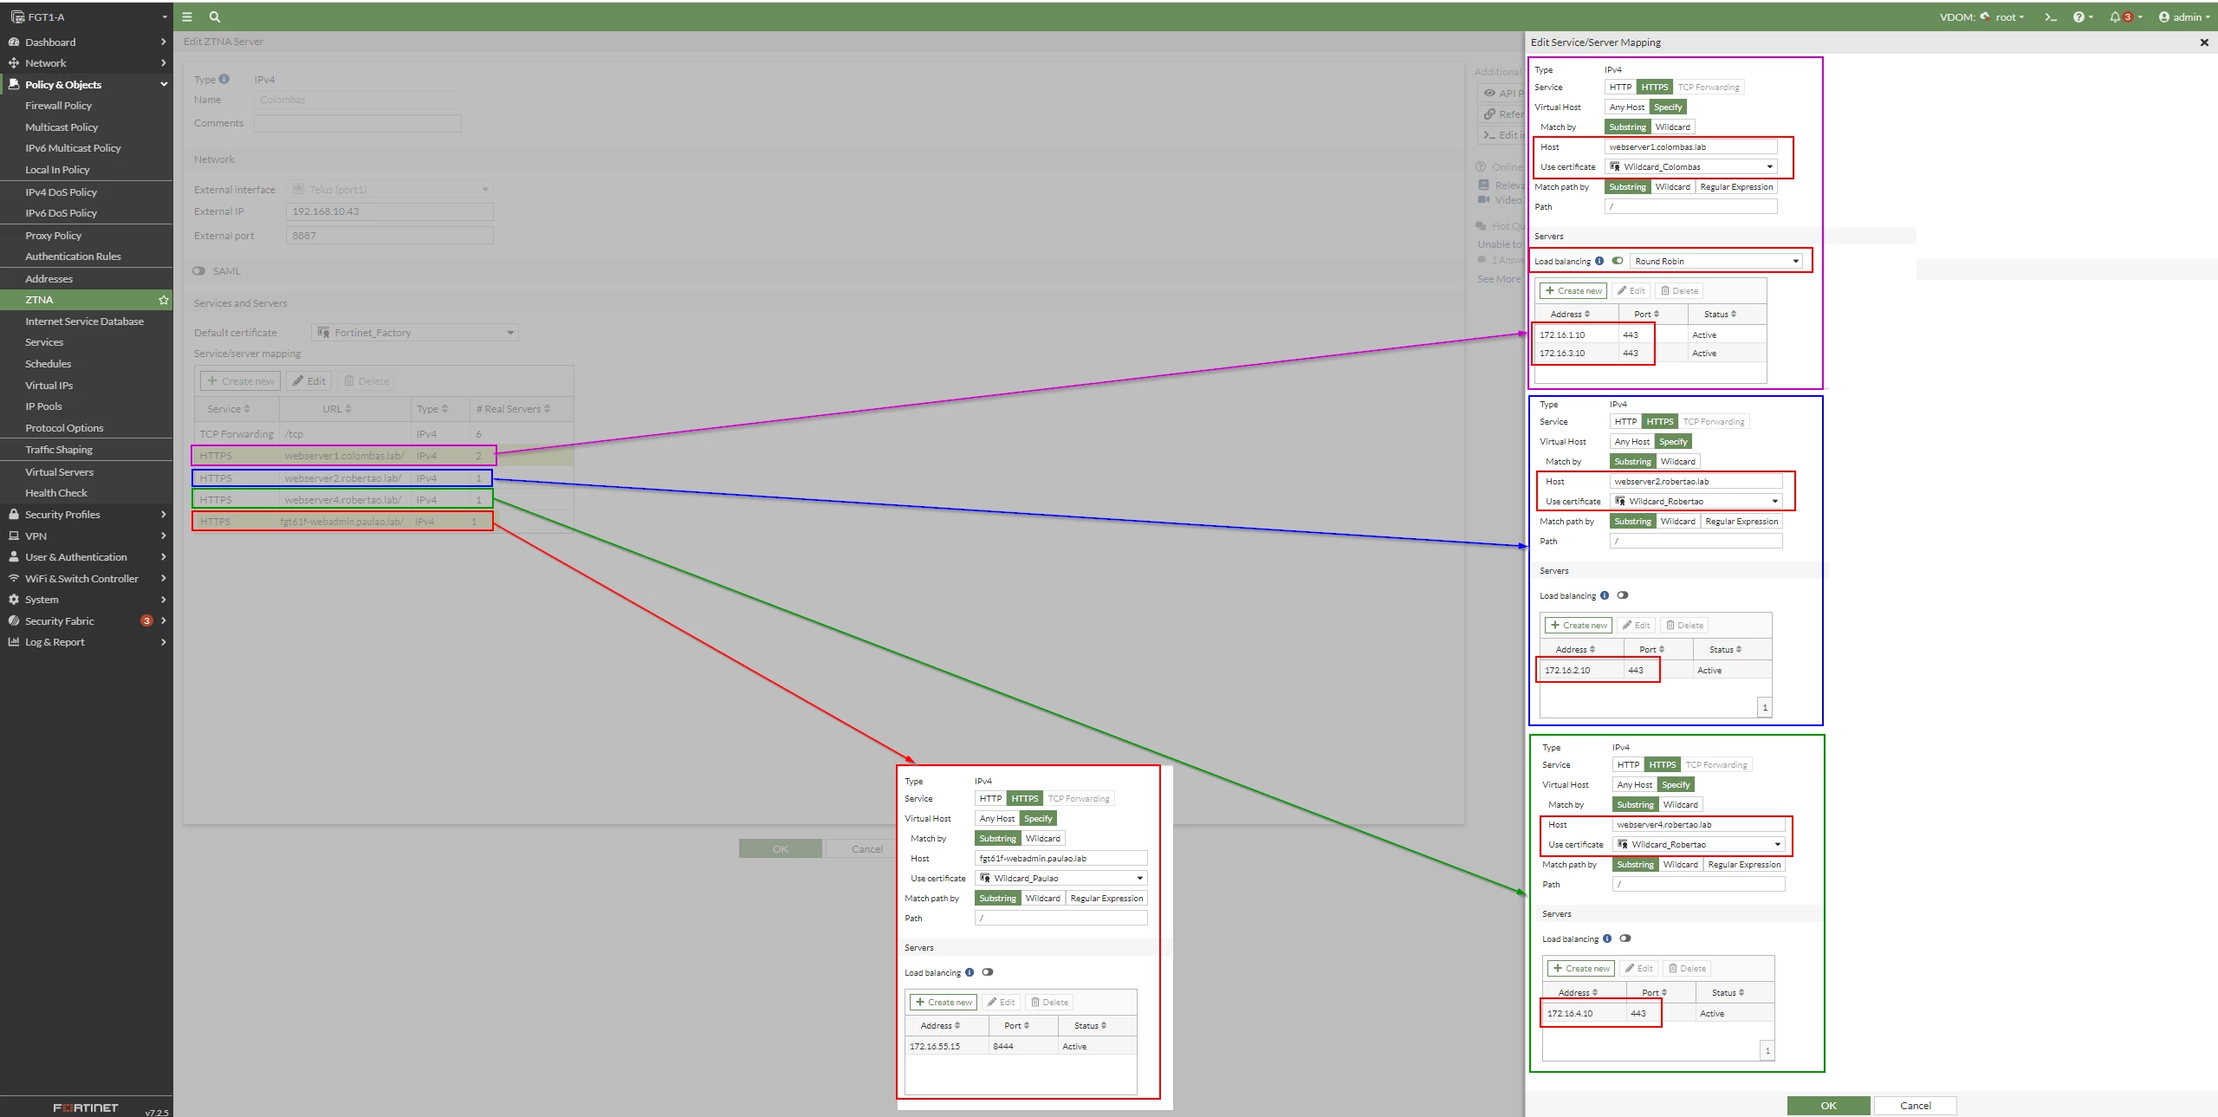Click the Port column sort icon above 8444
This screenshot has width=2218, height=1117.
coord(1027,1025)
